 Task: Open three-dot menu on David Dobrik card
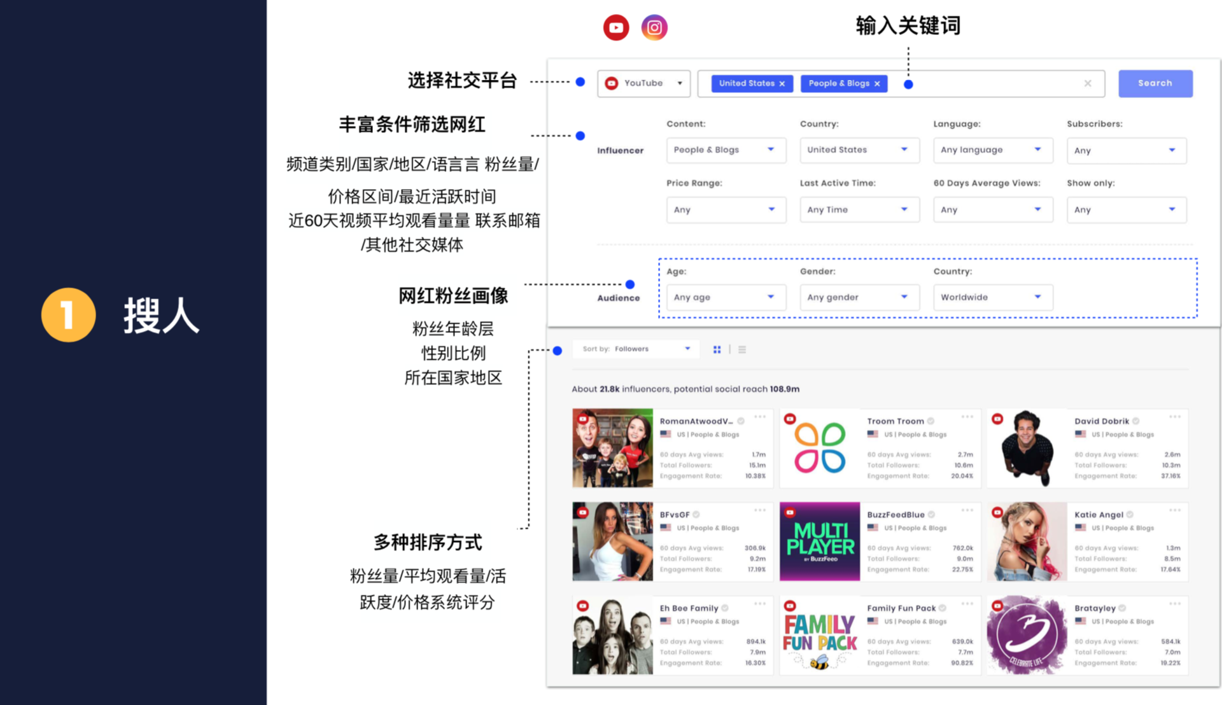(1175, 417)
